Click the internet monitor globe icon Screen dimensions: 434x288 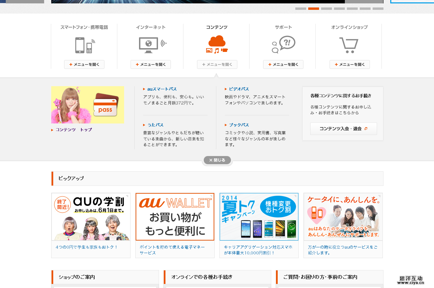pyautogui.click(x=151, y=45)
